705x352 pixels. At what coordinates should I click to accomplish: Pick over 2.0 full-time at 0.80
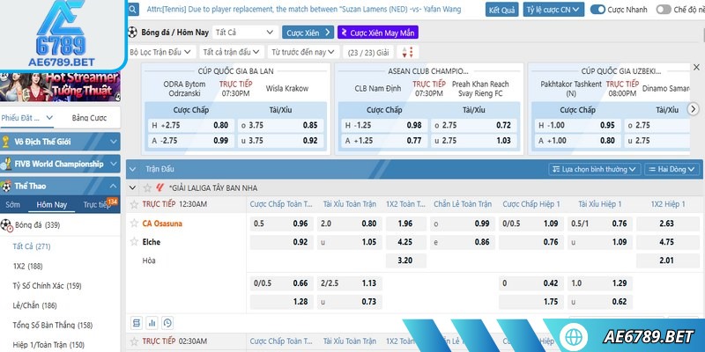pyautogui.click(x=349, y=224)
